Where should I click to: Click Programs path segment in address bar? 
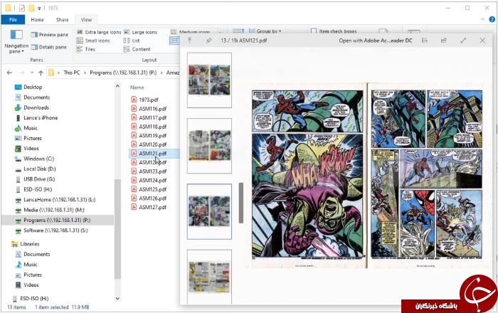(x=123, y=73)
